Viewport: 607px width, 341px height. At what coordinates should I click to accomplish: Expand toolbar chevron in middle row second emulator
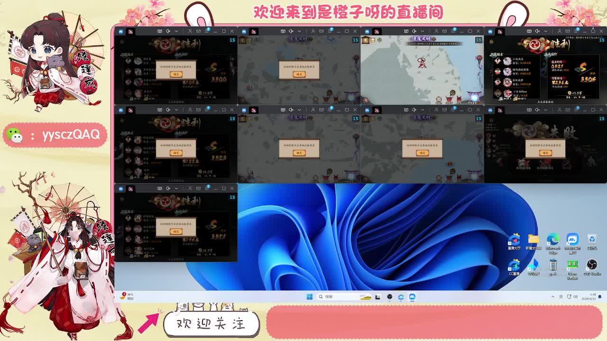tap(299, 110)
